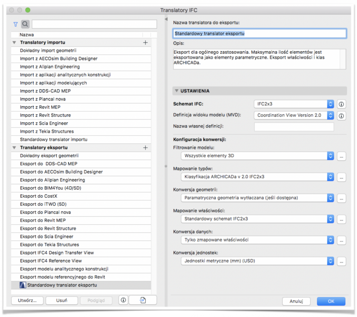Click the magnifier search icon
Image resolution: width=357 pixels, height=317 pixels.
(25, 24)
